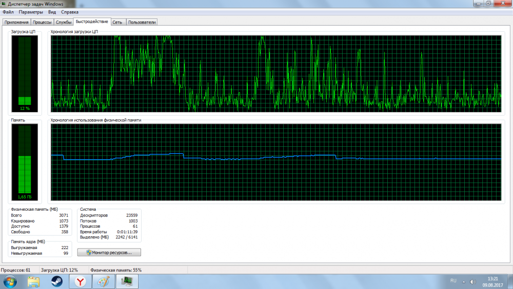Switch to the Приложения tab
This screenshot has height=289, width=513.
pyautogui.click(x=16, y=22)
